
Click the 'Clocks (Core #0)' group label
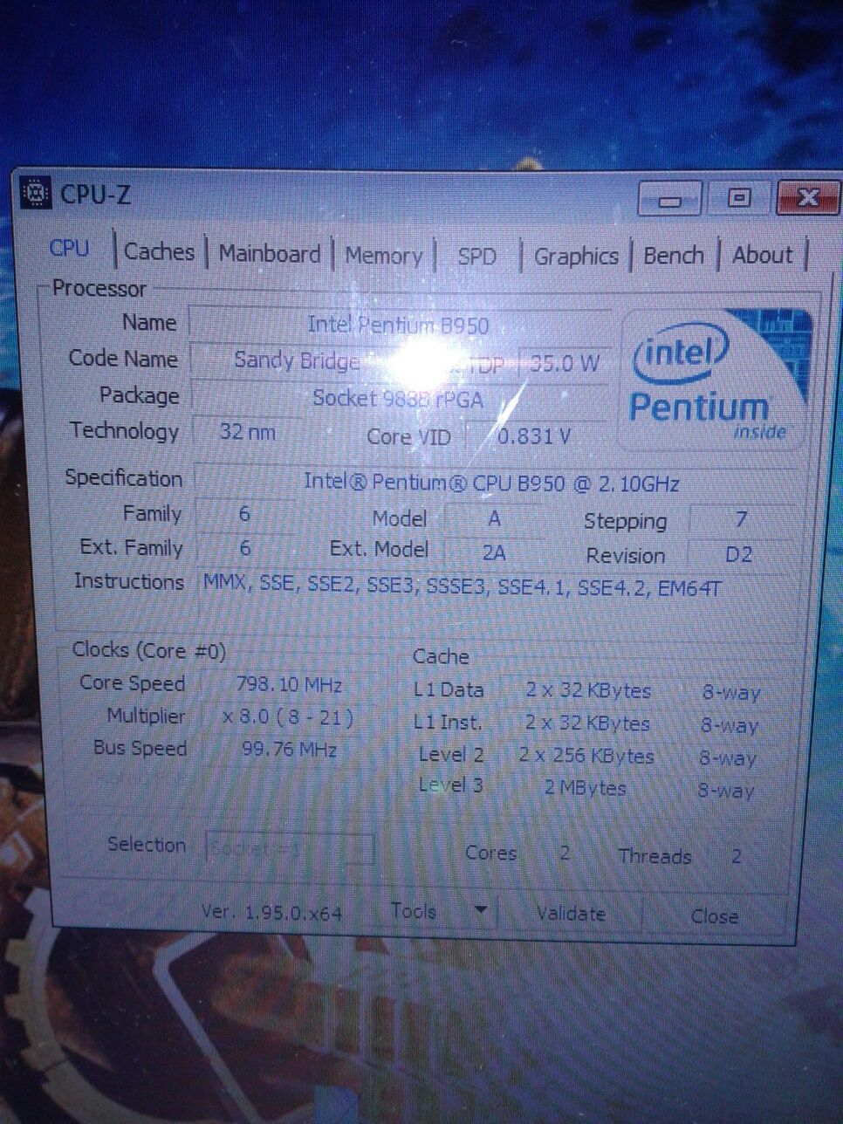149,650
